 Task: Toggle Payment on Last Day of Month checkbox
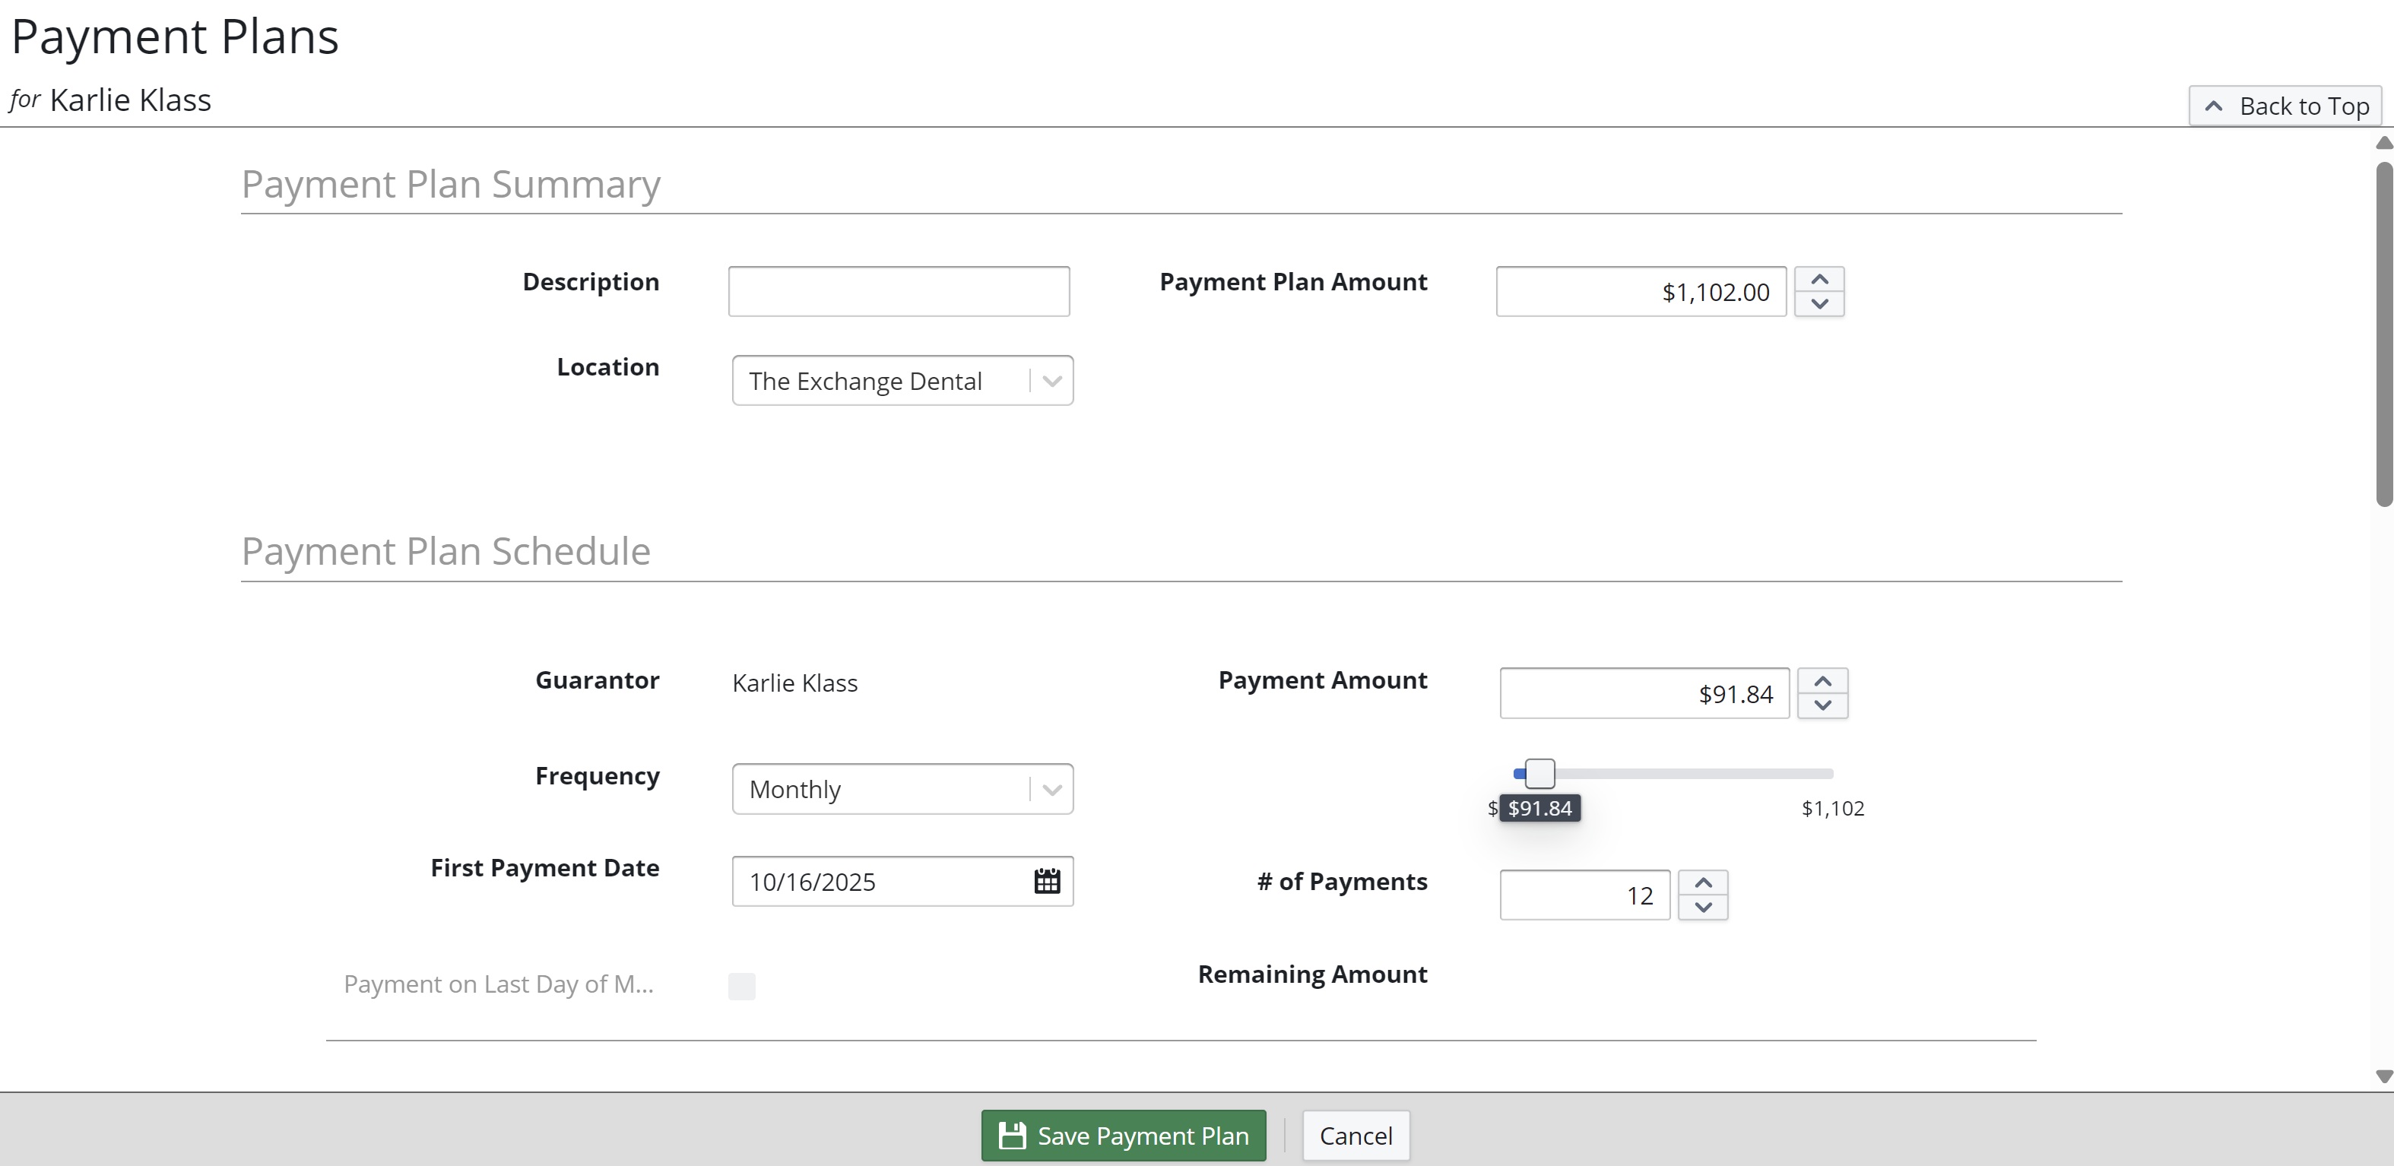point(742,986)
